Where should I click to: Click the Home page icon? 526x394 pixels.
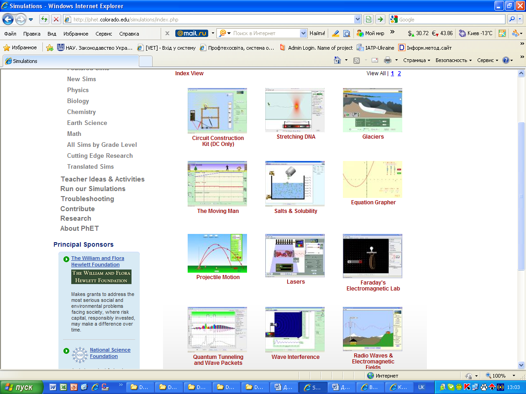337,60
